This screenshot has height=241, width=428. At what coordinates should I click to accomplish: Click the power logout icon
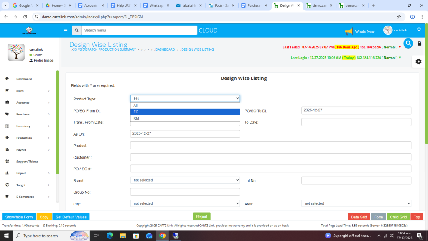419,29
